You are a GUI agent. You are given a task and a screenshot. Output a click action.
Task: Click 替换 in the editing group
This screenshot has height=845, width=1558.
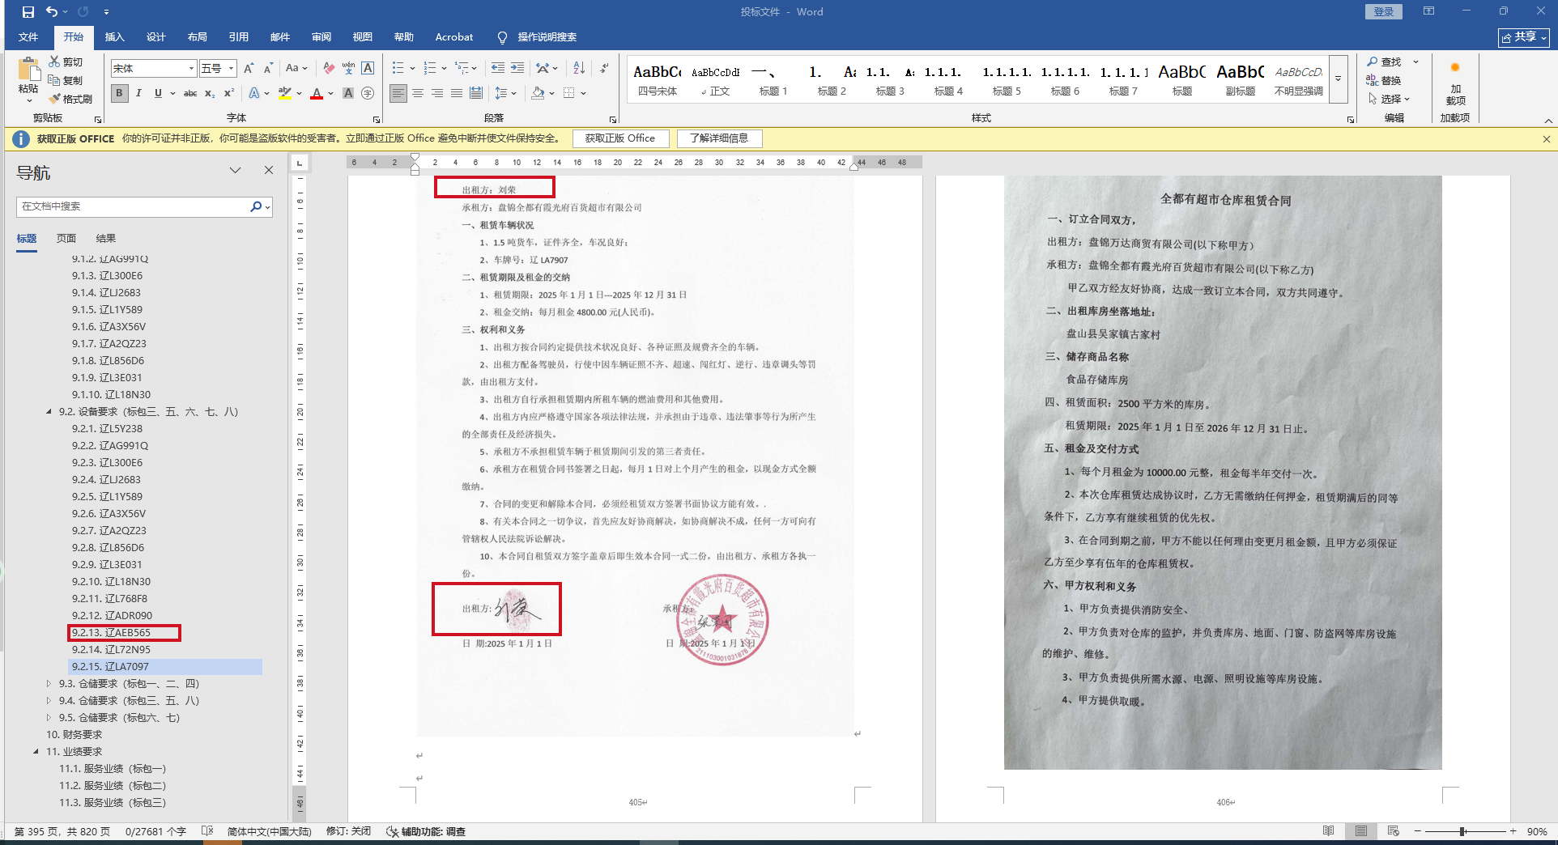pos(1384,80)
